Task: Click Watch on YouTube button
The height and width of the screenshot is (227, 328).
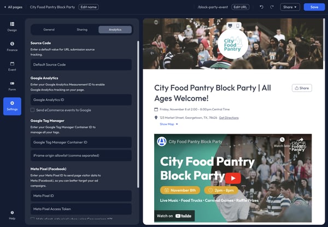Action: click(x=174, y=216)
